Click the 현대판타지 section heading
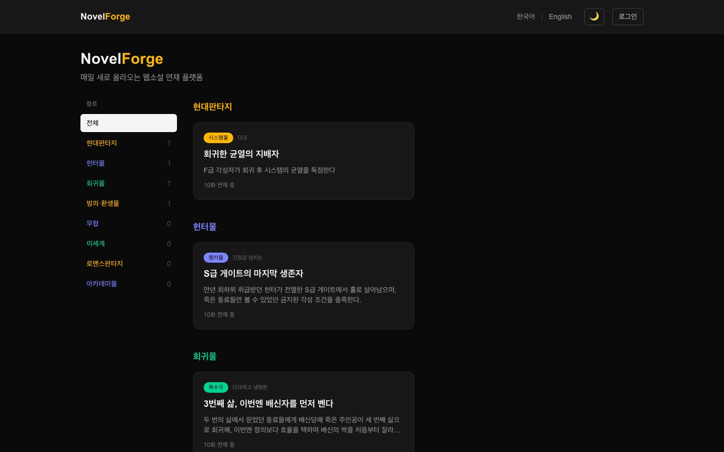The image size is (724, 452). point(213,106)
